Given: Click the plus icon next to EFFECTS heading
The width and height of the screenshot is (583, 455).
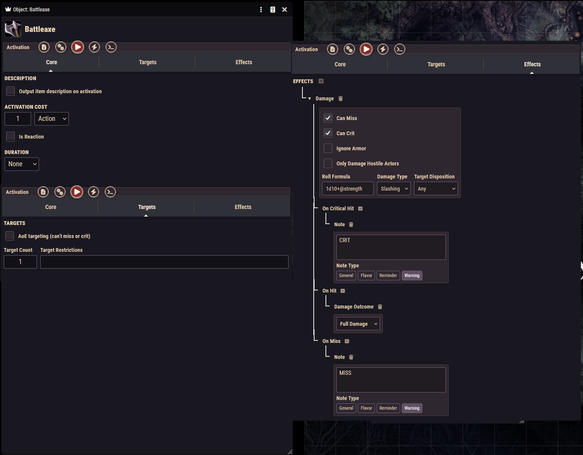Looking at the screenshot, I should point(321,81).
